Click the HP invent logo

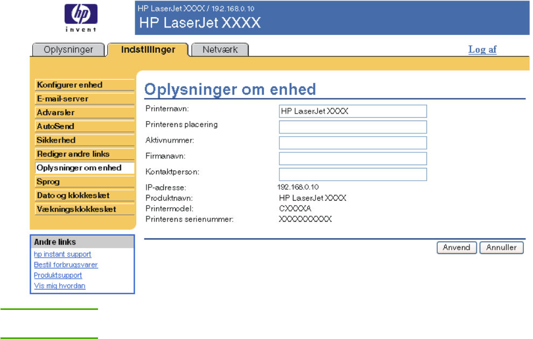tap(81, 18)
